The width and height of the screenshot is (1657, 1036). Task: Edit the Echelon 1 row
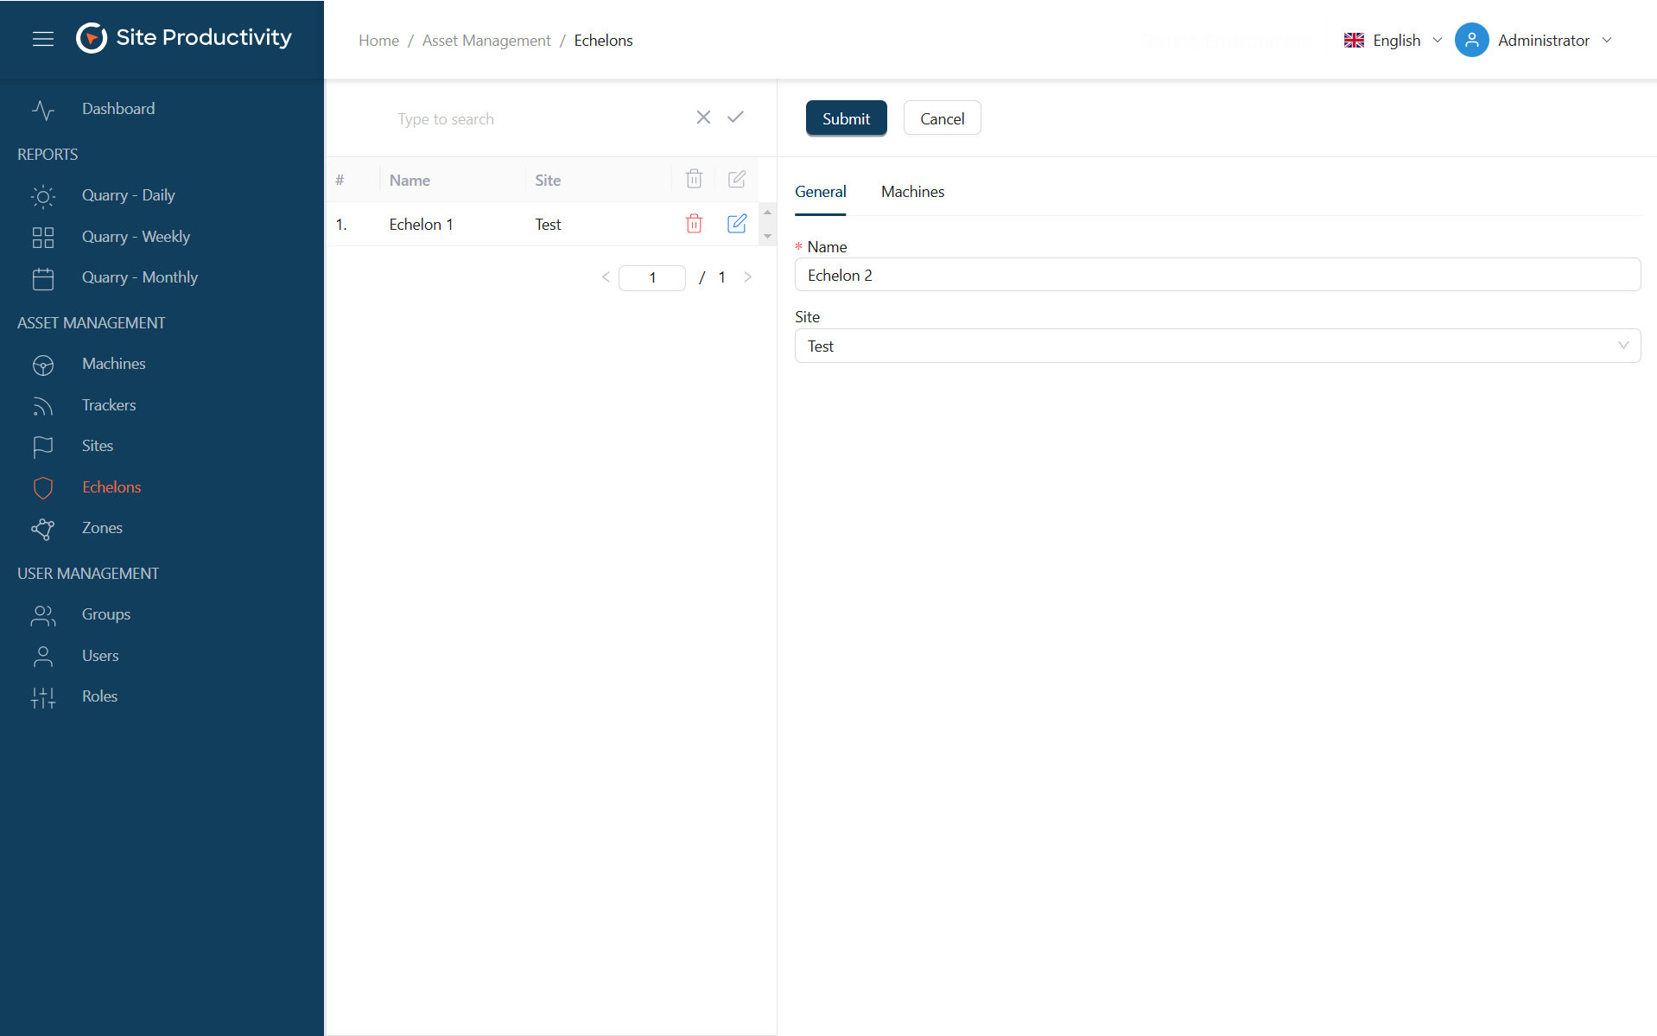point(736,224)
